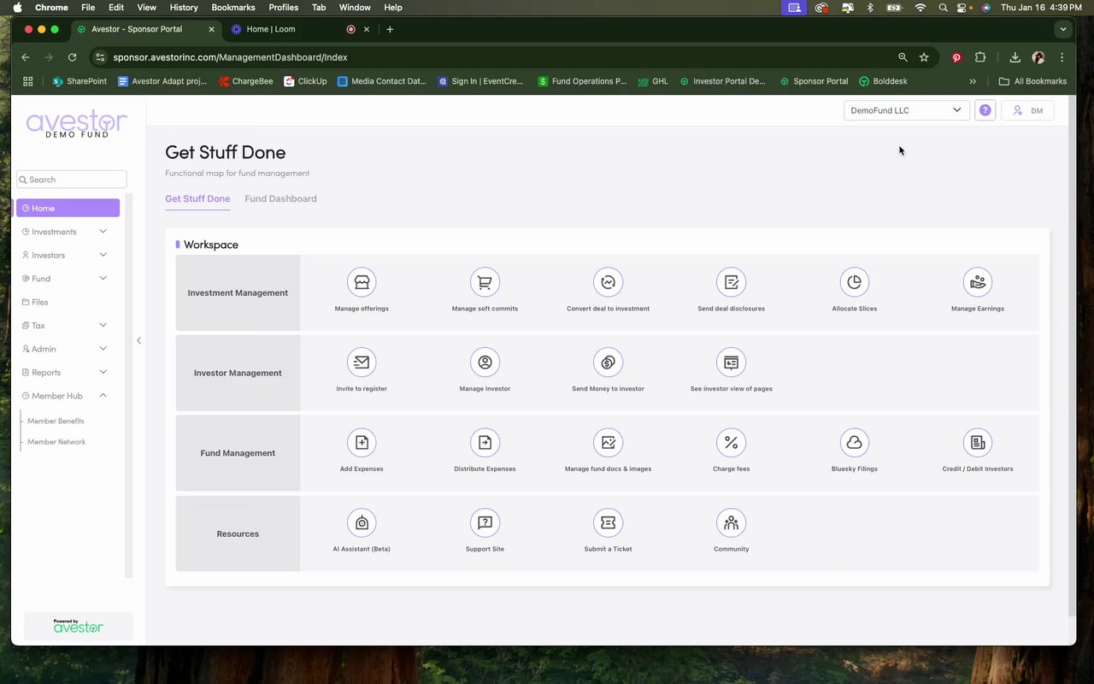Open the Apple menu
This screenshot has width=1094, height=684.
click(17, 7)
